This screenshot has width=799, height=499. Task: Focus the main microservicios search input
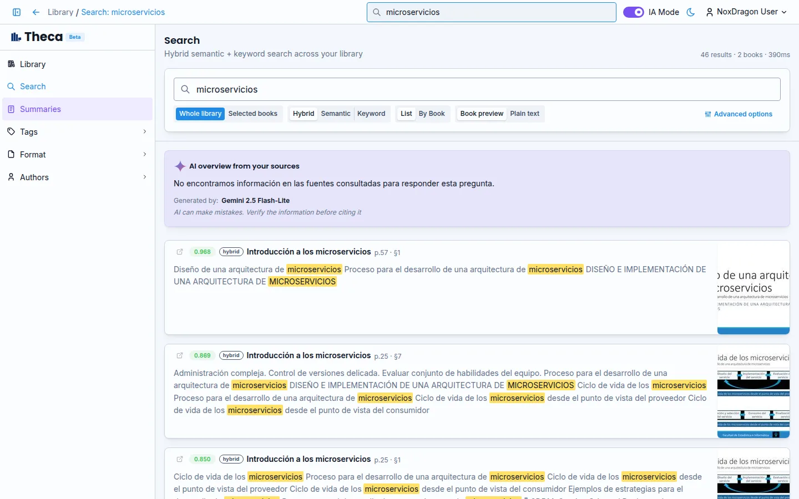tap(477, 89)
